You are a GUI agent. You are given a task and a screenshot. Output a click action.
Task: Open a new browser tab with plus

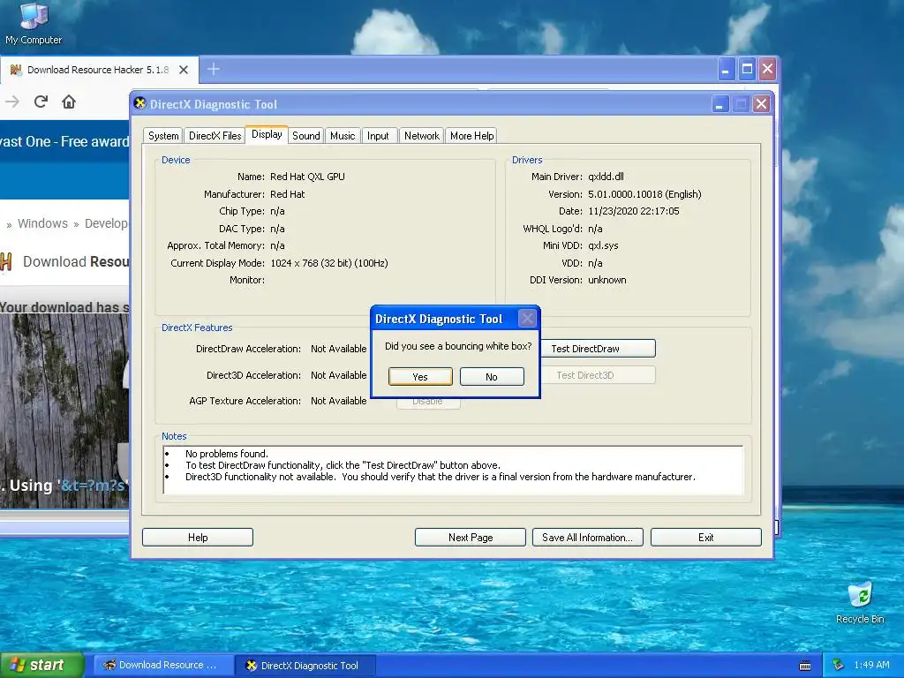pyautogui.click(x=214, y=69)
